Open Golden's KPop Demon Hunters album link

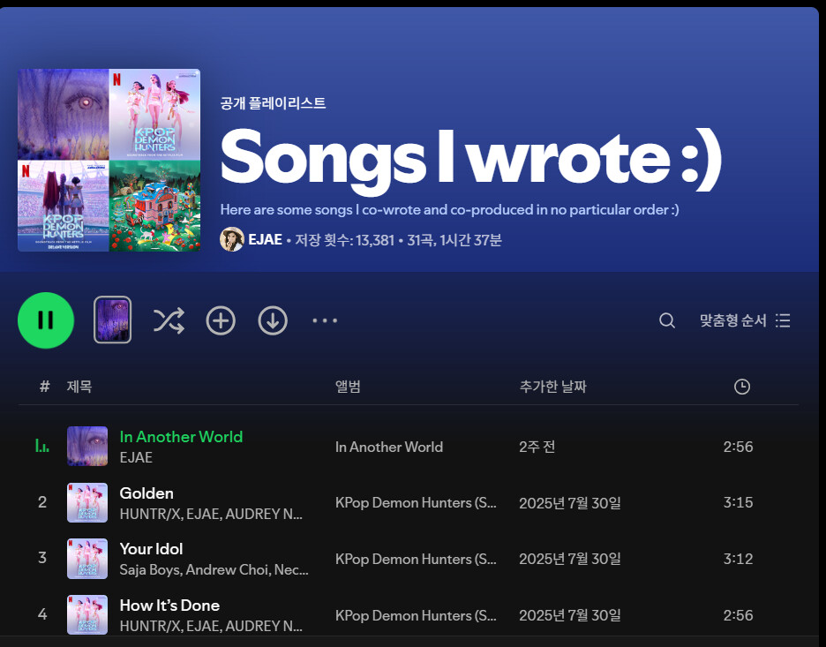click(x=416, y=502)
